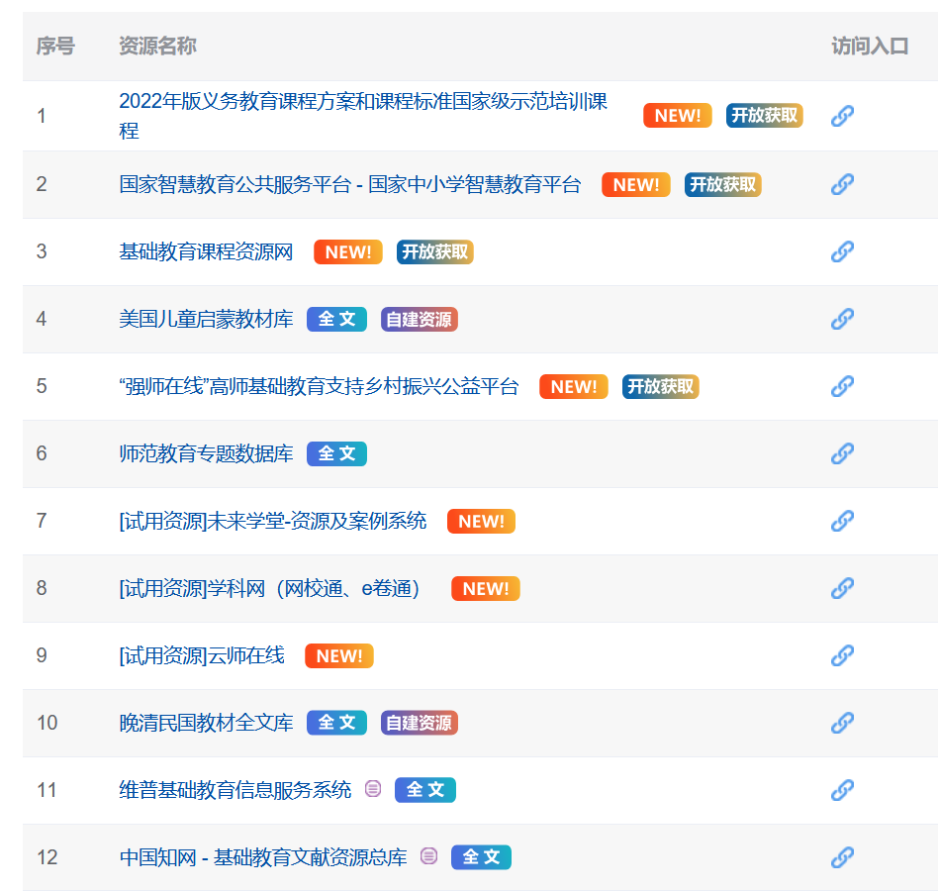The height and width of the screenshot is (892, 938).
Task: Click 全文 badge beside 中国知网
Action: [x=482, y=857]
